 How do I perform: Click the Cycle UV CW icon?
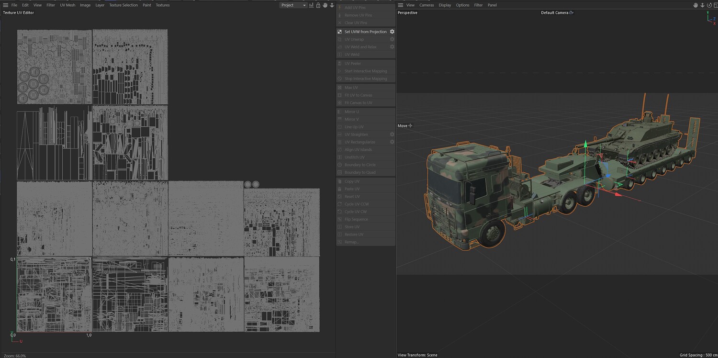(x=340, y=212)
